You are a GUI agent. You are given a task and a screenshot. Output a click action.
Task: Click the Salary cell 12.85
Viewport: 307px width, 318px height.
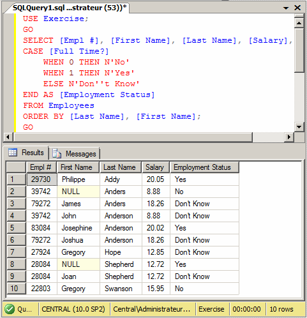pos(156,252)
